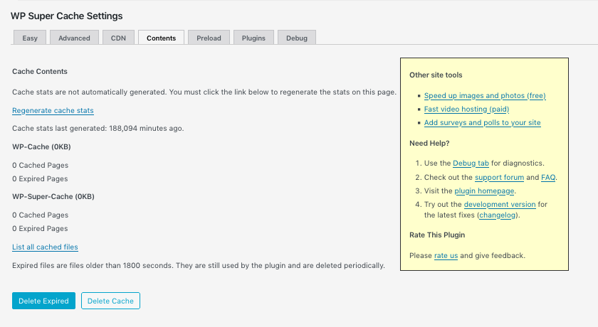Click the FAQ link
Screen dimensions: 598x327
click(548, 178)
